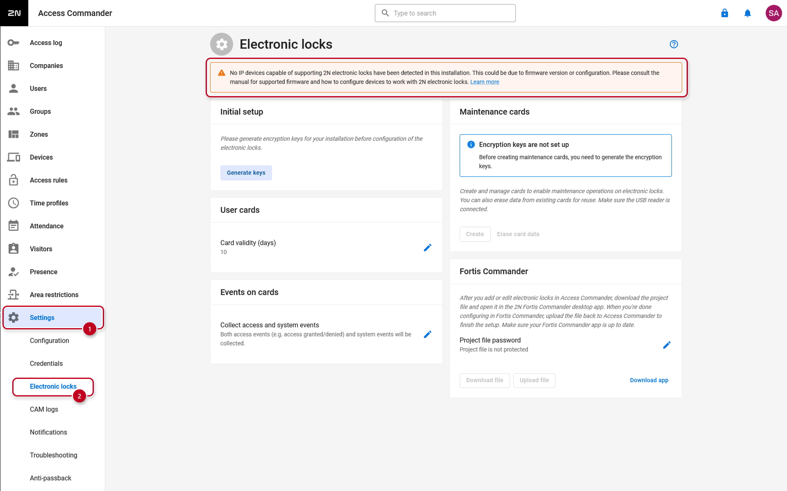The width and height of the screenshot is (787, 491).
Task: Open the SA user avatar menu
Action: (773, 13)
